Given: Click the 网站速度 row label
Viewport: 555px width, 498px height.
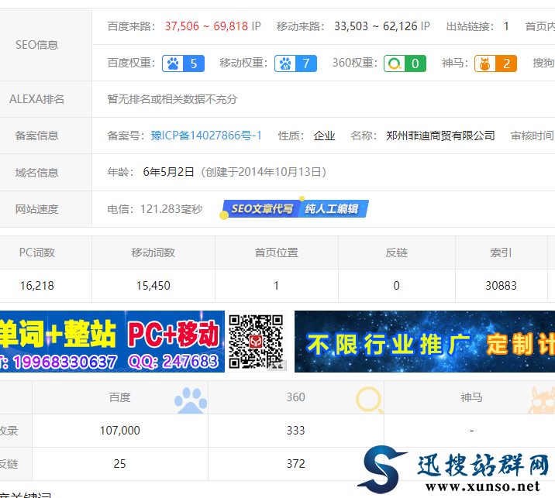Looking at the screenshot, I should pos(36,209).
